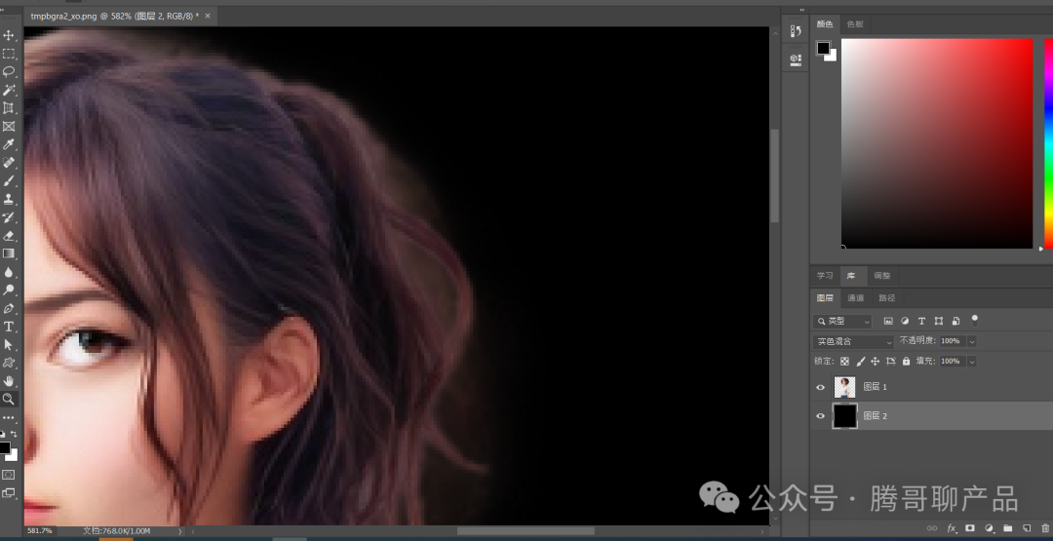This screenshot has height=541, width=1053.
Task: Add a layer mask from panel bottom
Action: [970, 528]
